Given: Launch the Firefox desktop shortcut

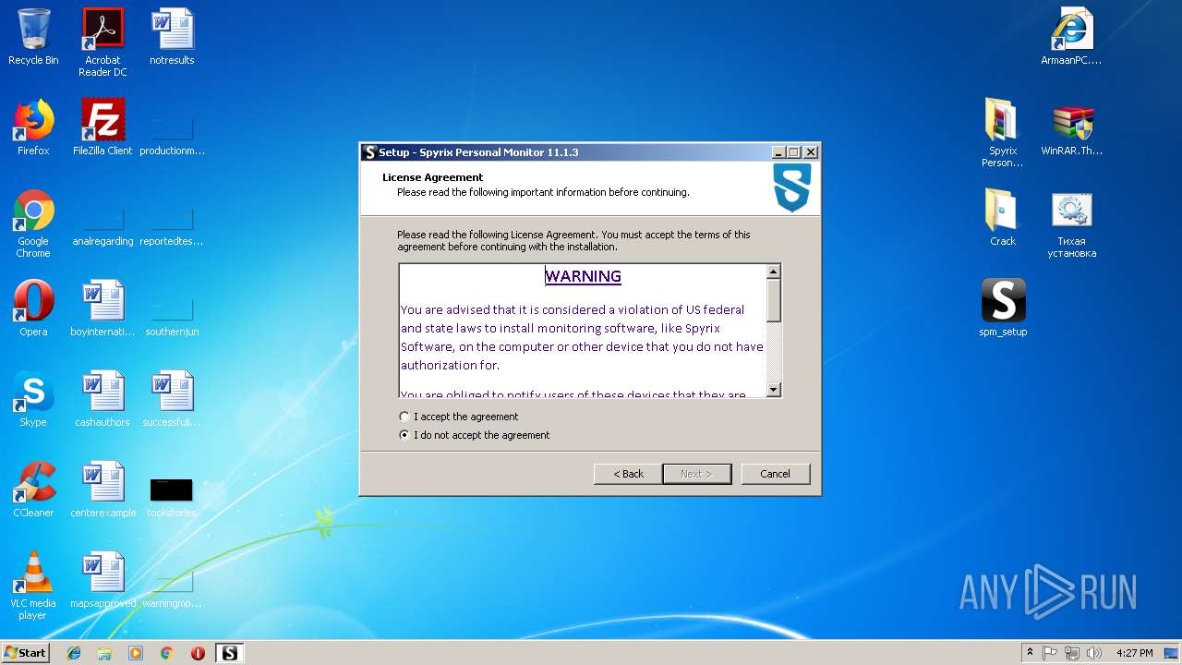Looking at the screenshot, I should (x=33, y=128).
